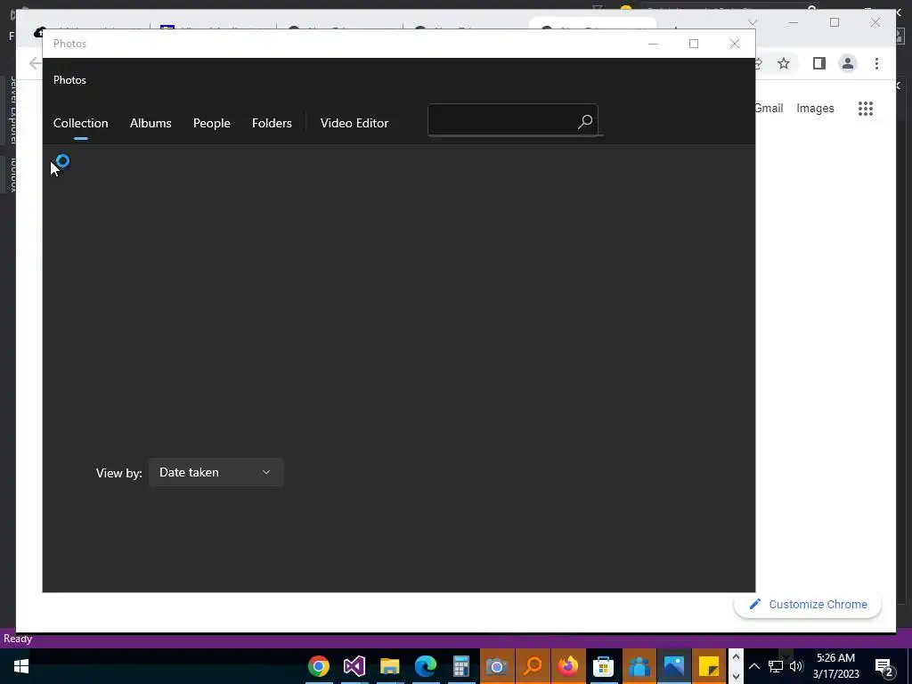912x684 pixels.
Task: Open the Chrome profile avatar icon
Action: tap(848, 63)
